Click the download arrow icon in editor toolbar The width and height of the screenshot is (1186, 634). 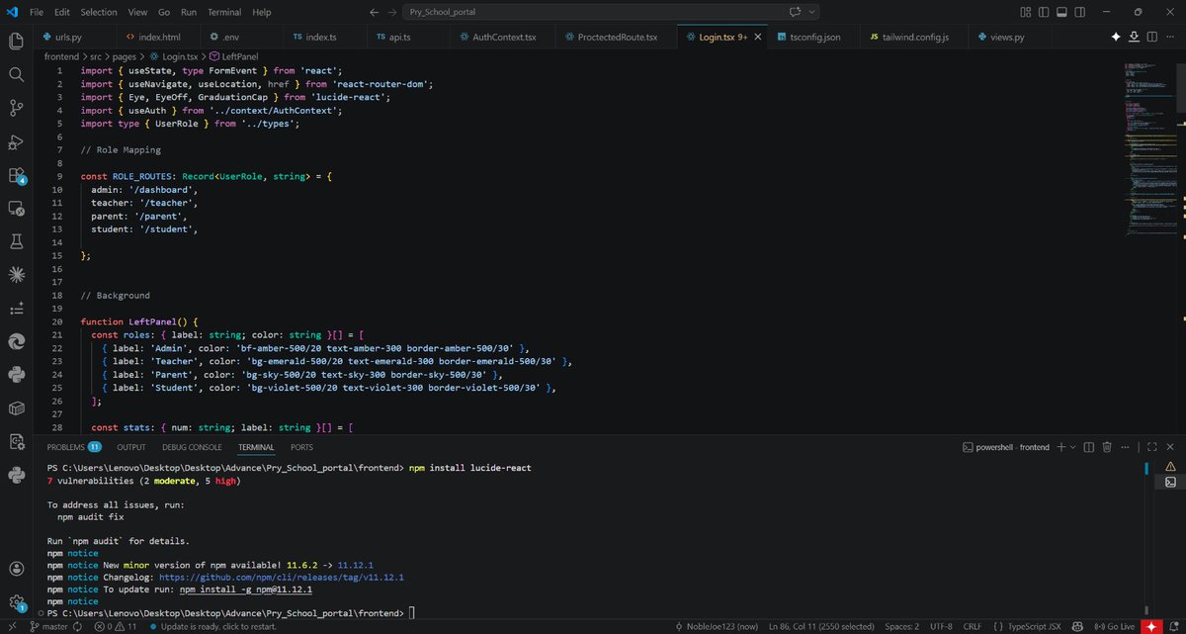1134,37
